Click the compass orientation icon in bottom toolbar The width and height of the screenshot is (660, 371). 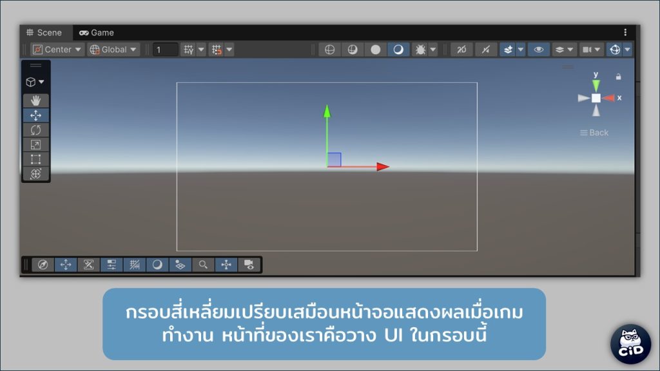[43, 265]
